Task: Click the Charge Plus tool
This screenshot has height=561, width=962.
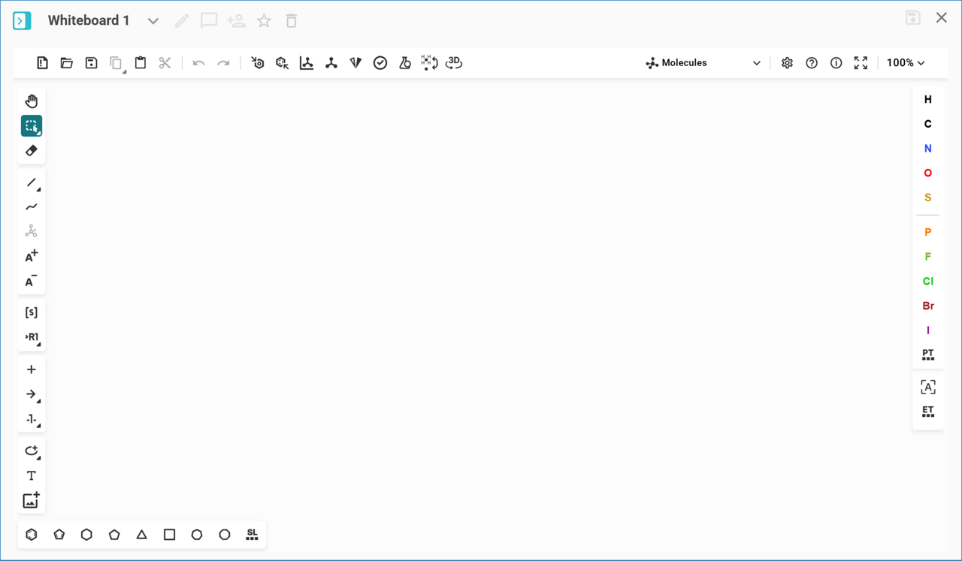Action: tap(31, 257)
